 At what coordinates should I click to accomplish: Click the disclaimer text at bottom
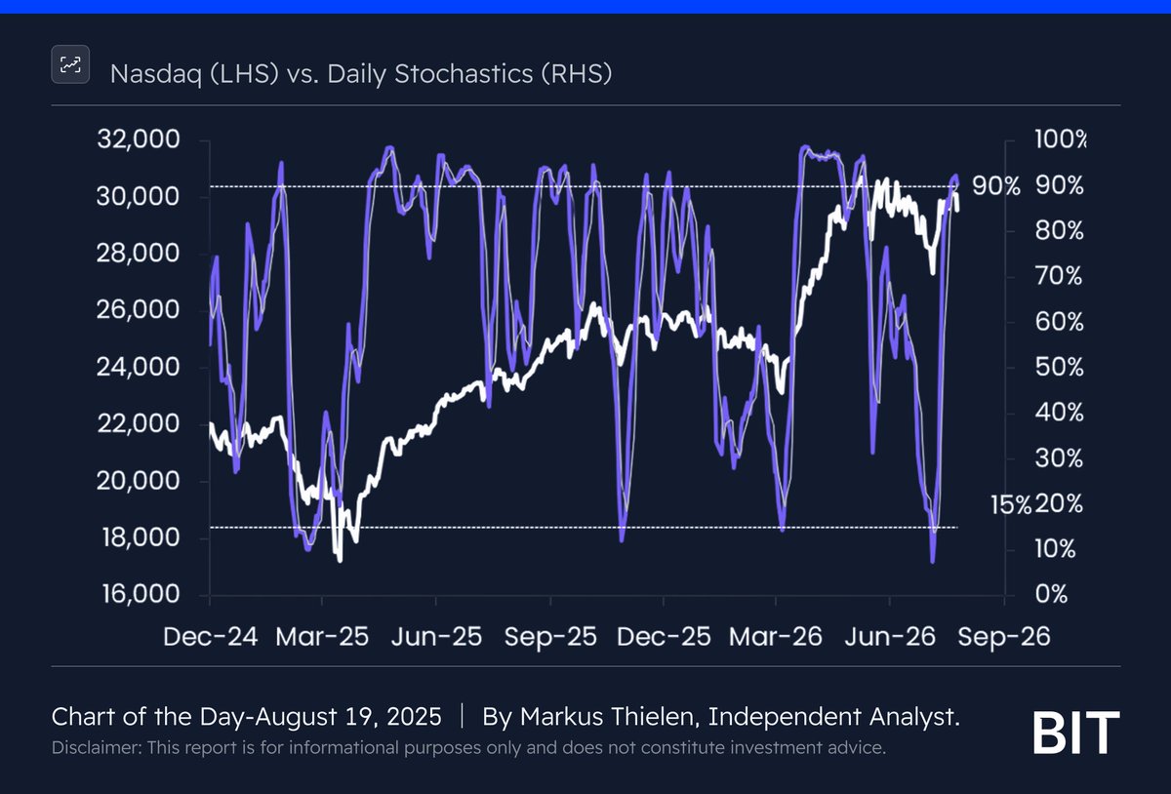[468, 748]
